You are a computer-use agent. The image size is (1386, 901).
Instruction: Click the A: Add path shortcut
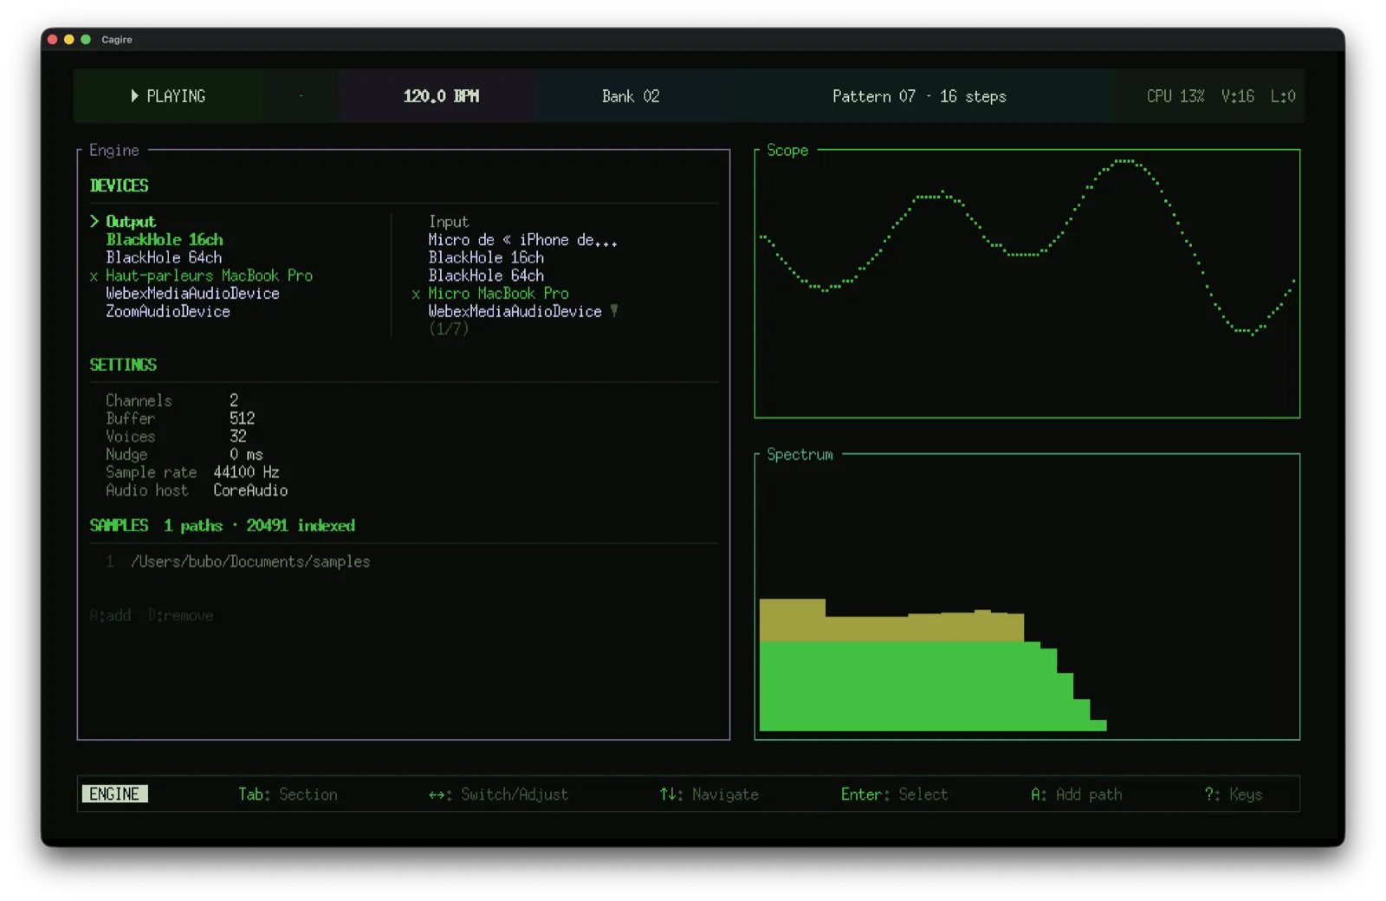pos(1076,794)
